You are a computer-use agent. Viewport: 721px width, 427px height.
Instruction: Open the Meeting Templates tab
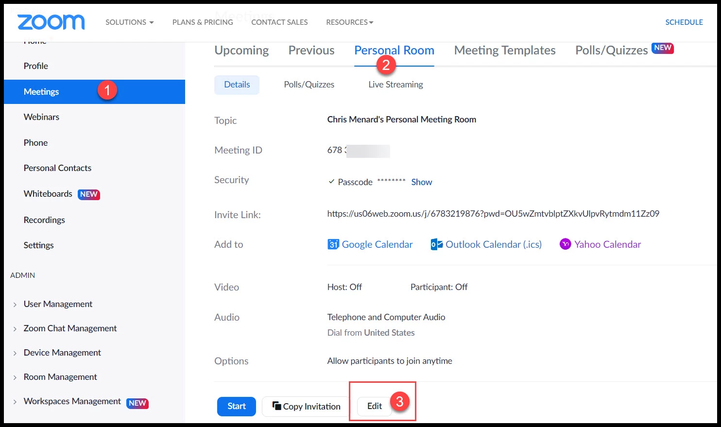click(505, 51)
